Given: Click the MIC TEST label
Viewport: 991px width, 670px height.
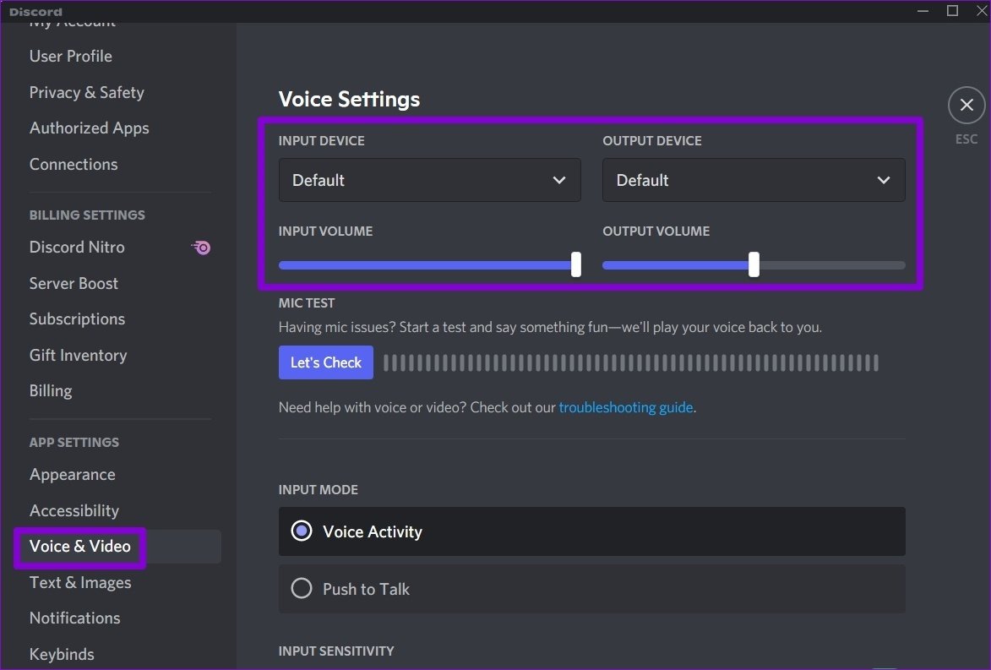Looking at the screenshot, I should [307, 303].
